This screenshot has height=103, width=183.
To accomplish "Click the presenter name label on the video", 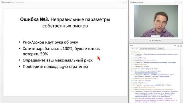I will 155,36.
